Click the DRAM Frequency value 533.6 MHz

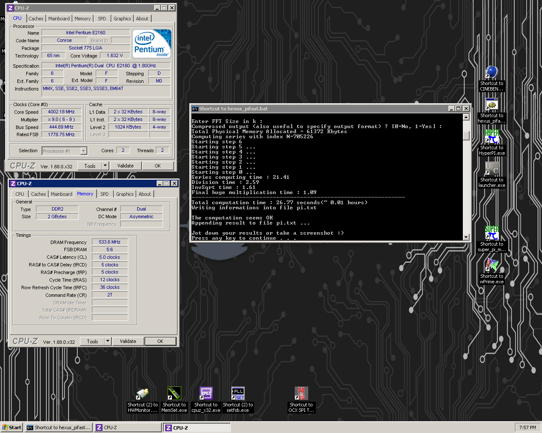110,242
